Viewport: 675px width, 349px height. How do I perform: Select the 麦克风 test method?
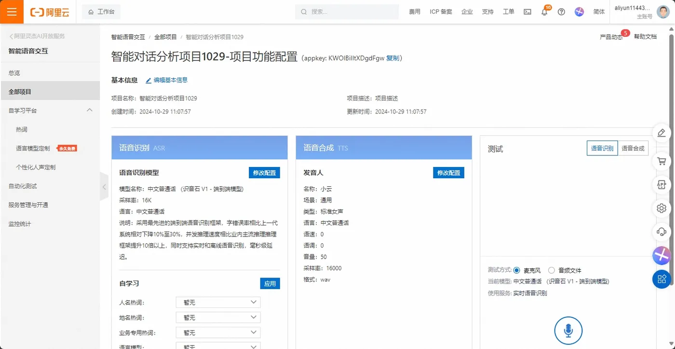516,270
